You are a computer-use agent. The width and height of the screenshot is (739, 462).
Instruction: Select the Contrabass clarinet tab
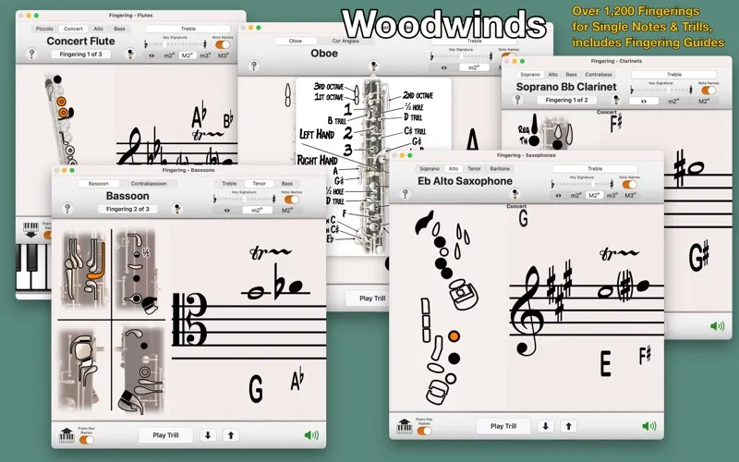(599, 75)
